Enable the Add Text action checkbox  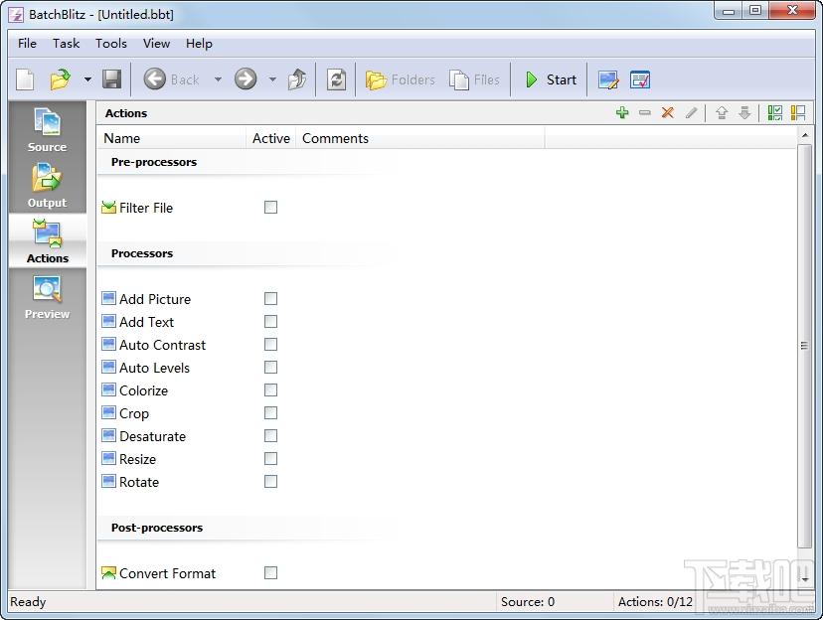pos(270,322)
